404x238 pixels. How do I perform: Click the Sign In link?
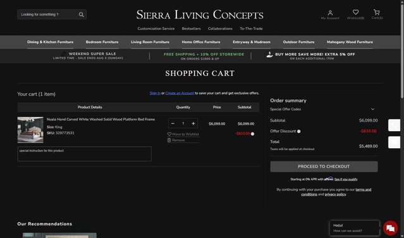pyautogui.click(x=155, y=93)
